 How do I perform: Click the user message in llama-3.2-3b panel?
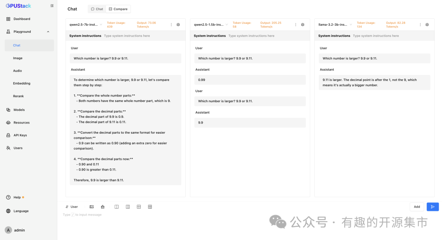(374, 58)
